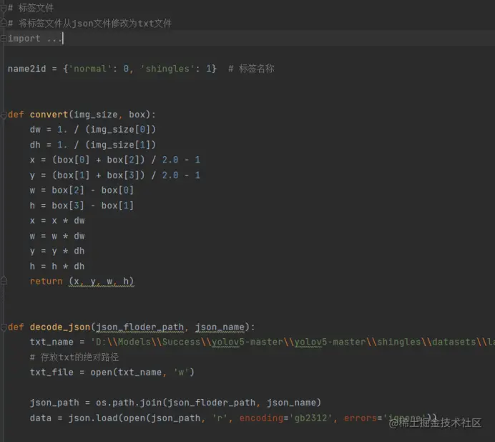Image resolution: width=495 pixels, height=442 pixels.
Task: Click the line starting 'y = (box[1] + box[3])'
Action: (x=115, y=176)
